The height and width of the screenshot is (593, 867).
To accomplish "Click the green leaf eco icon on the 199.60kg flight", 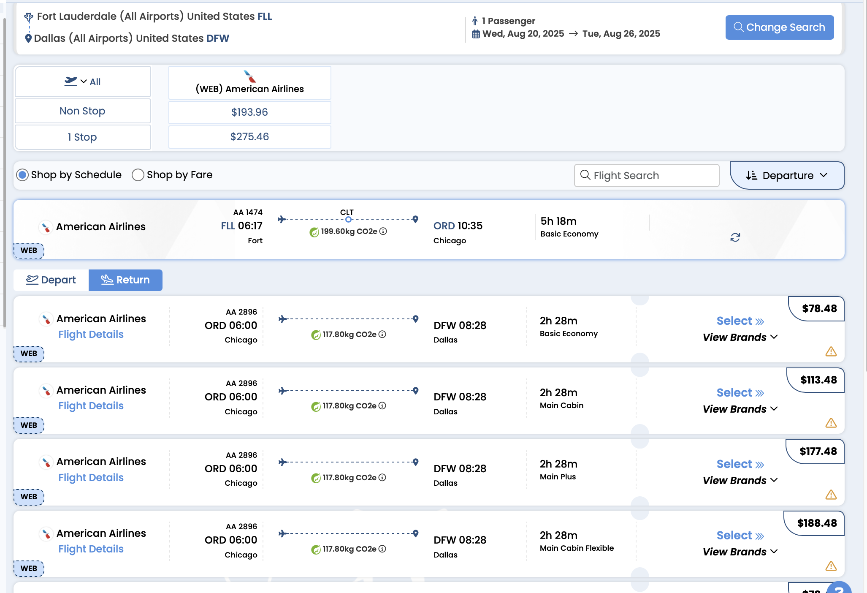I will click(314, 232).
